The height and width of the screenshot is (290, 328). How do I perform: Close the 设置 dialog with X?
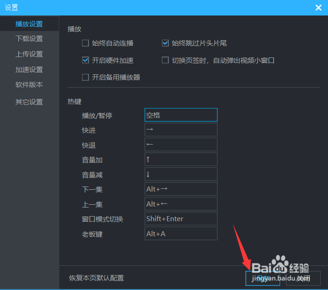click(318, 8)
